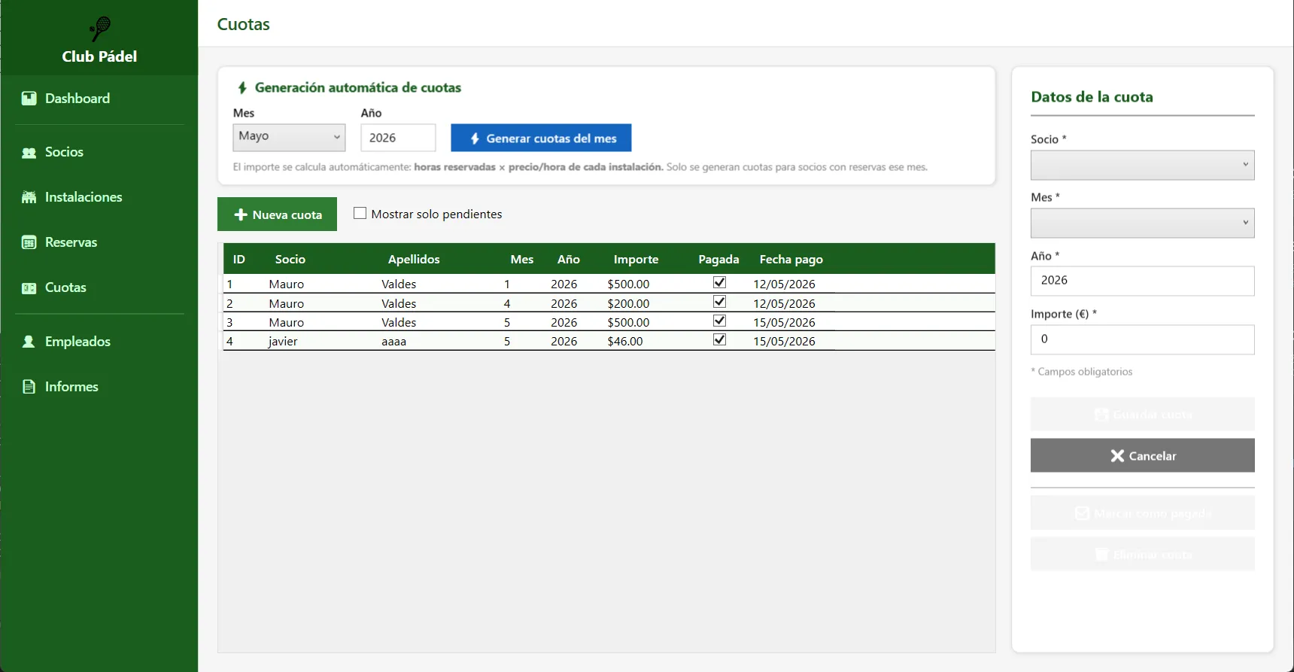Click the lightning bolt beside Generación automática

point(242,88)
